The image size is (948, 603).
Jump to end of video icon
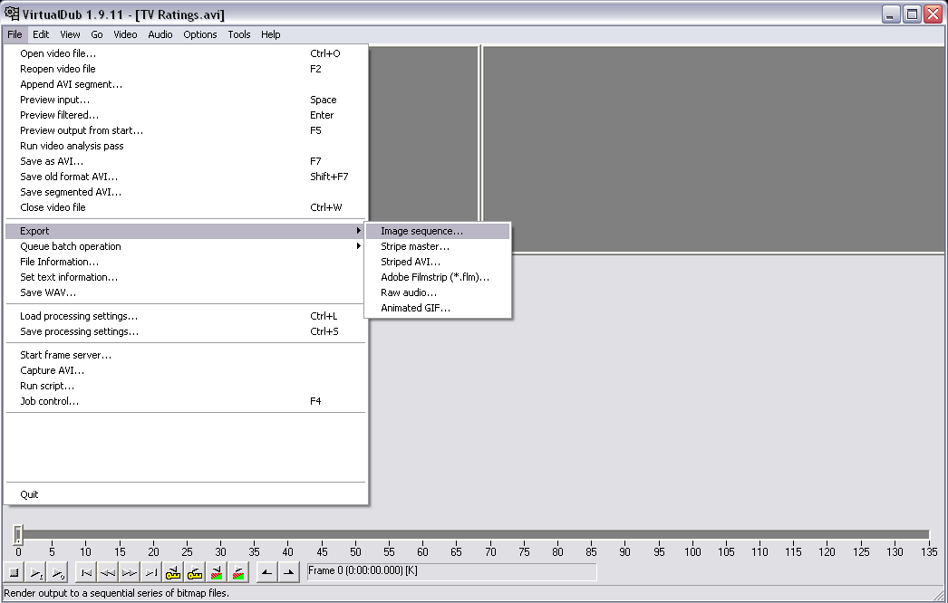(x=151, y=572)
